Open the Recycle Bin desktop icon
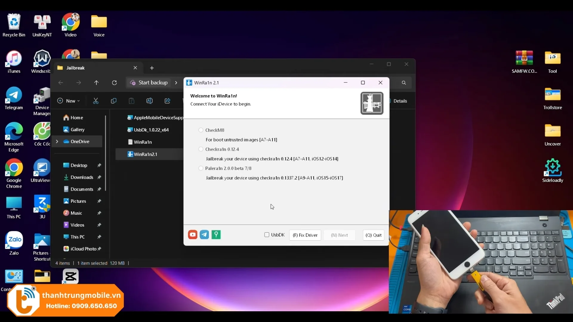 coord(14,25)
